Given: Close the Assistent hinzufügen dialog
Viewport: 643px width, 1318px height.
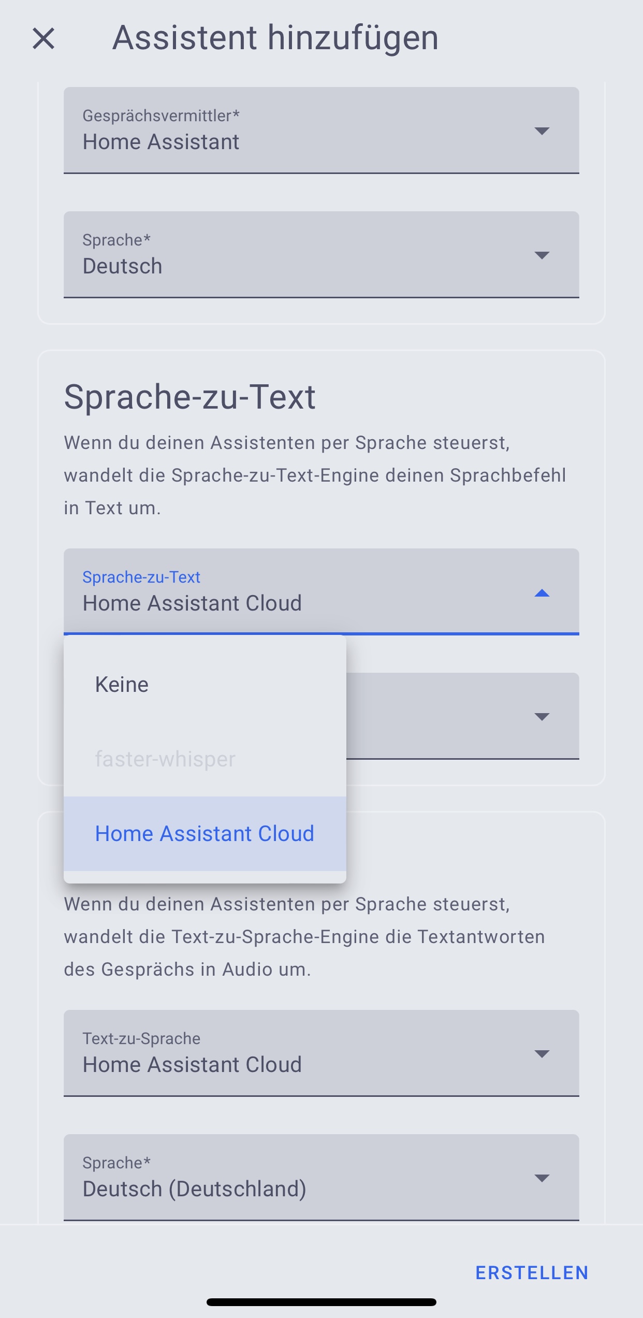Looking at the screenshot, I should click(45, 38).
